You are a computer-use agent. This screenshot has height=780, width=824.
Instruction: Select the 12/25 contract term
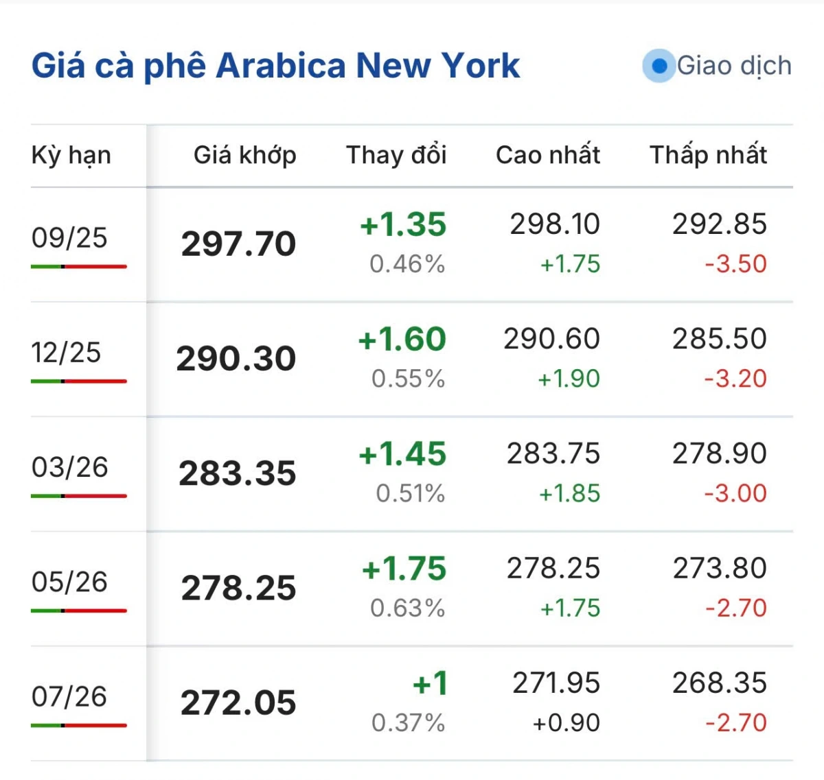click(x=66, y=353)
